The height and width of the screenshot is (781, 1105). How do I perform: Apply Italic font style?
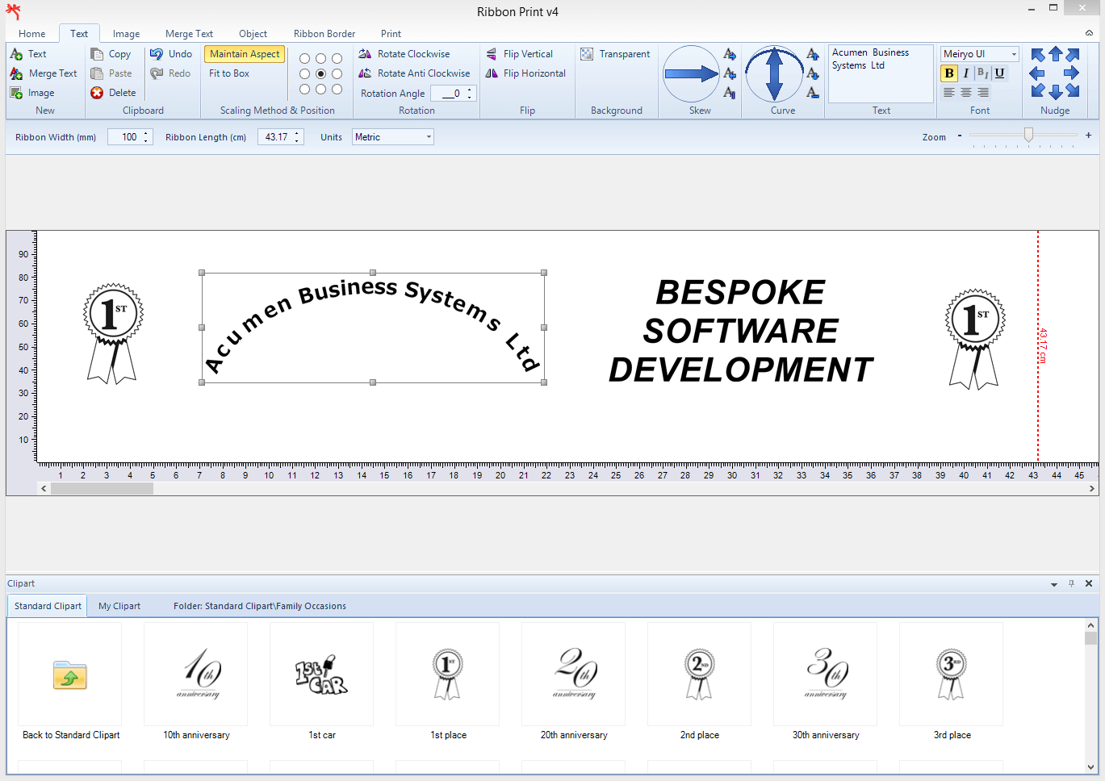[x=966, y=73]
